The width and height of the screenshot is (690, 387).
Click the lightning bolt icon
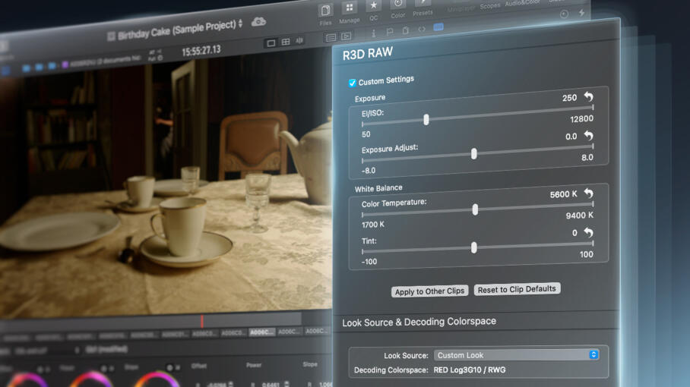pos(582,13)
